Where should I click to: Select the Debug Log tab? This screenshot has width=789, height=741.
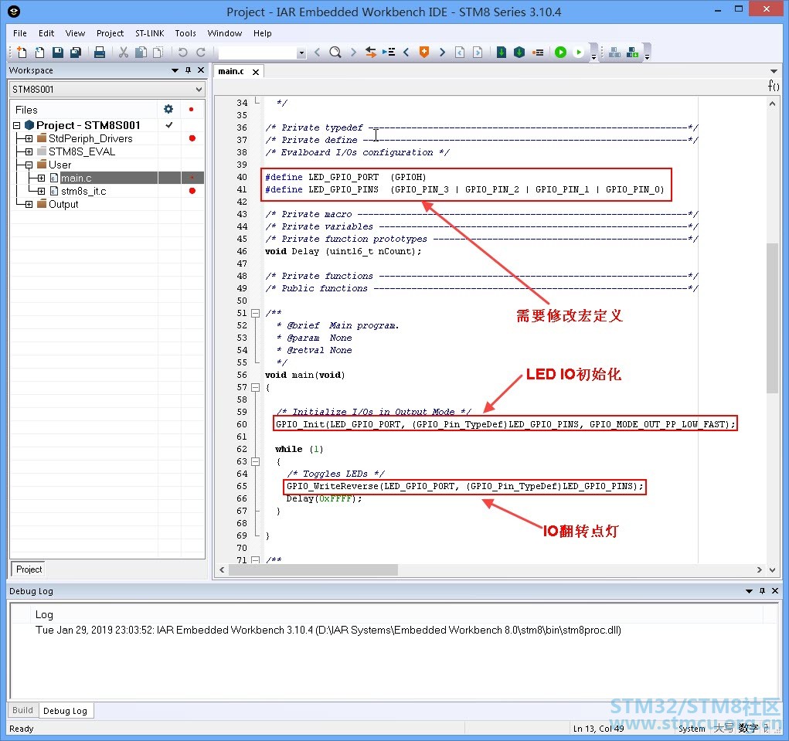click(x=66, y=710)
